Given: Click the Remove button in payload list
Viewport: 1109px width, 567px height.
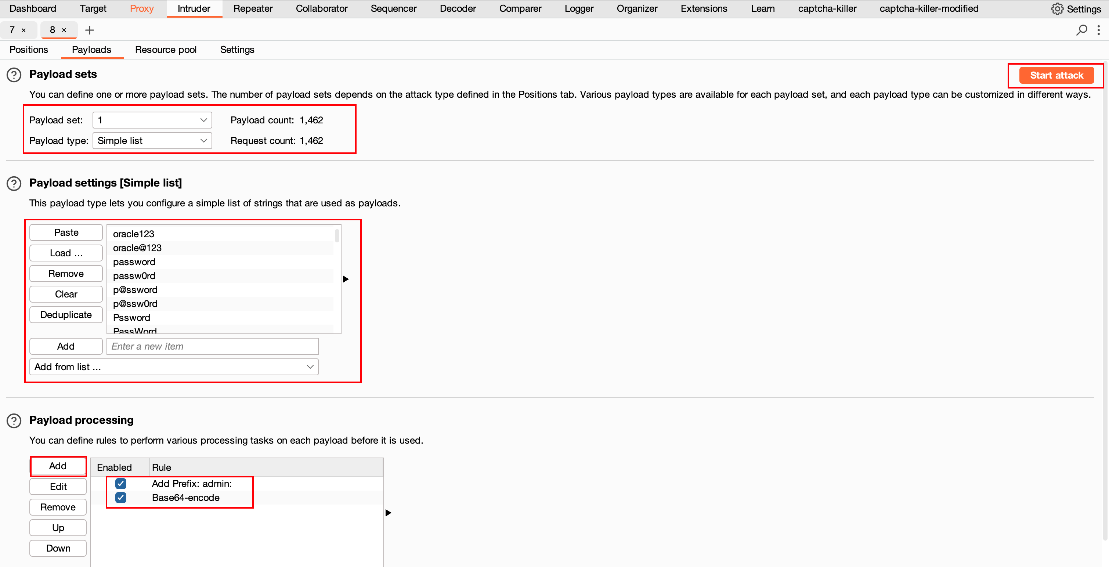Looking at the screenshot, I should (65, 273).
